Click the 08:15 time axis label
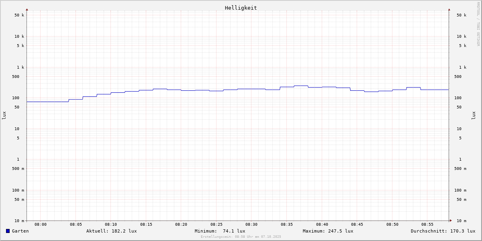The image size is (482, 241). [146, 225]
